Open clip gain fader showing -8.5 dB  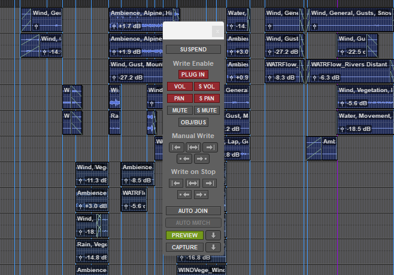click(126, 181)
